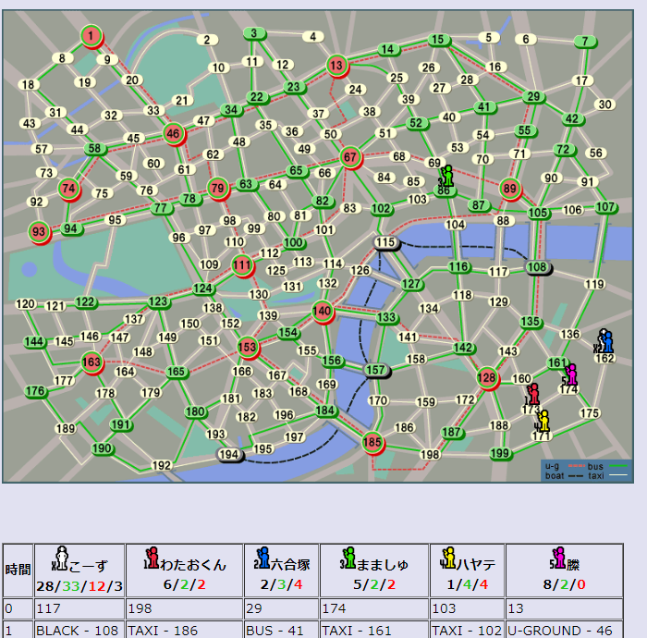Select underground station 185 near the river

coord(372,443)
